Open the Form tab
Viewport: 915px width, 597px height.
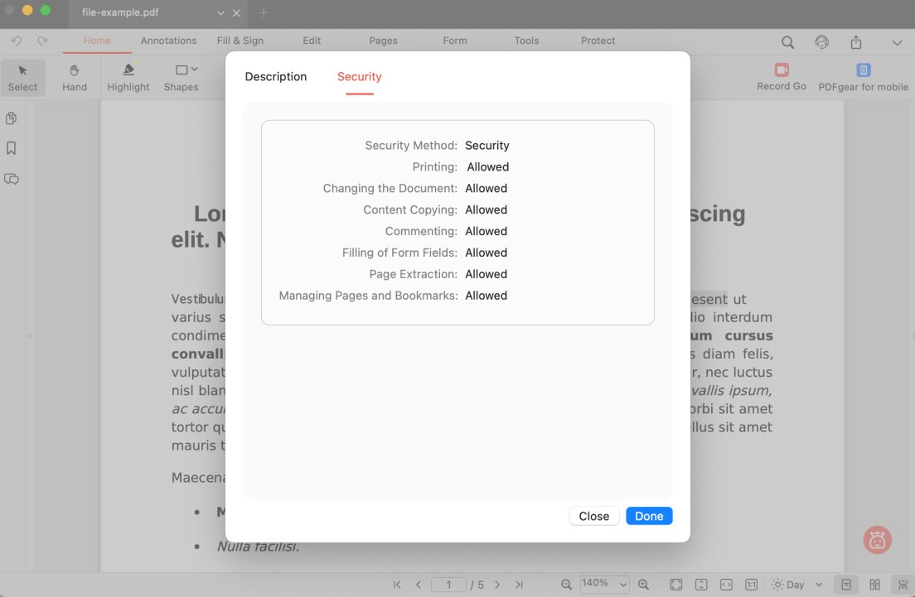click(x=455, y=41)
